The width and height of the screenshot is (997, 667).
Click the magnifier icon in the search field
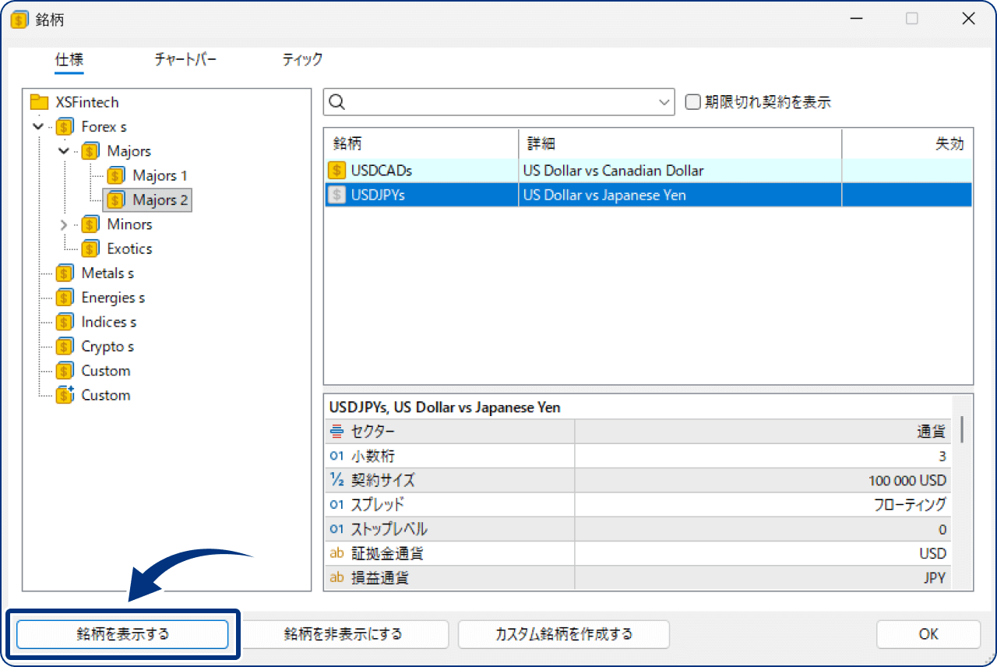(336, 101)
